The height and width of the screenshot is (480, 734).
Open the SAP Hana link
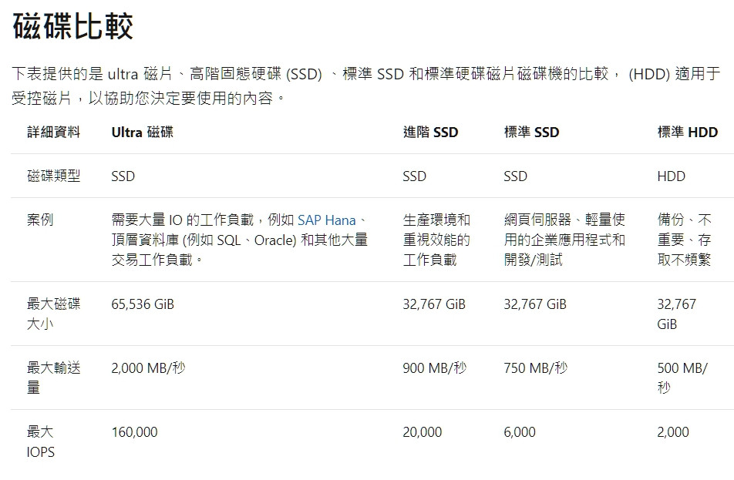(x=326, y=220)
